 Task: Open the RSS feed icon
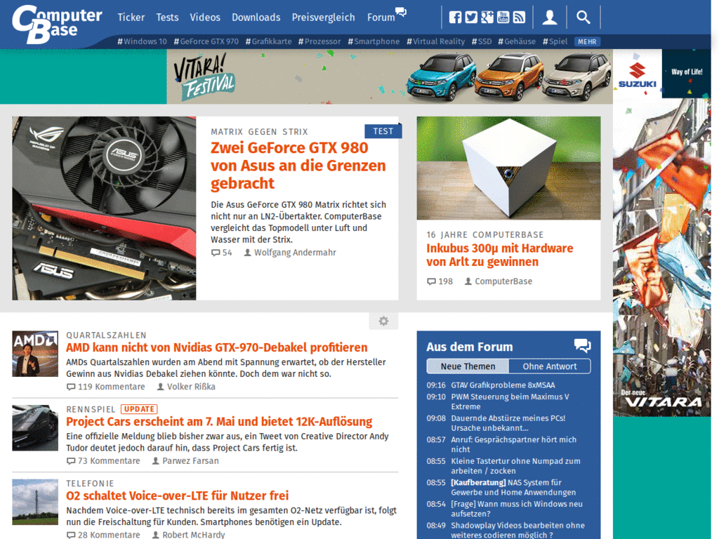[x=519, y=18]
